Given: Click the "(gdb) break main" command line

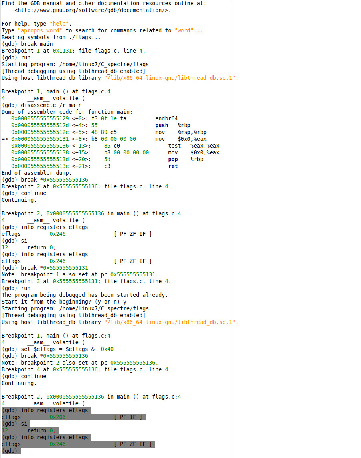Looking at the screenshot, I should pos(27,44).
